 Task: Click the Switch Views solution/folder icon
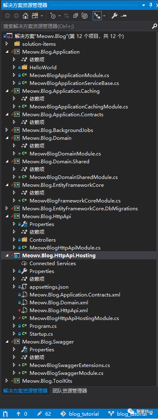click(x=35, y=16)
